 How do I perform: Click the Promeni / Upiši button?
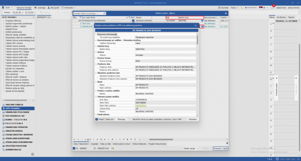click(220, 148)
